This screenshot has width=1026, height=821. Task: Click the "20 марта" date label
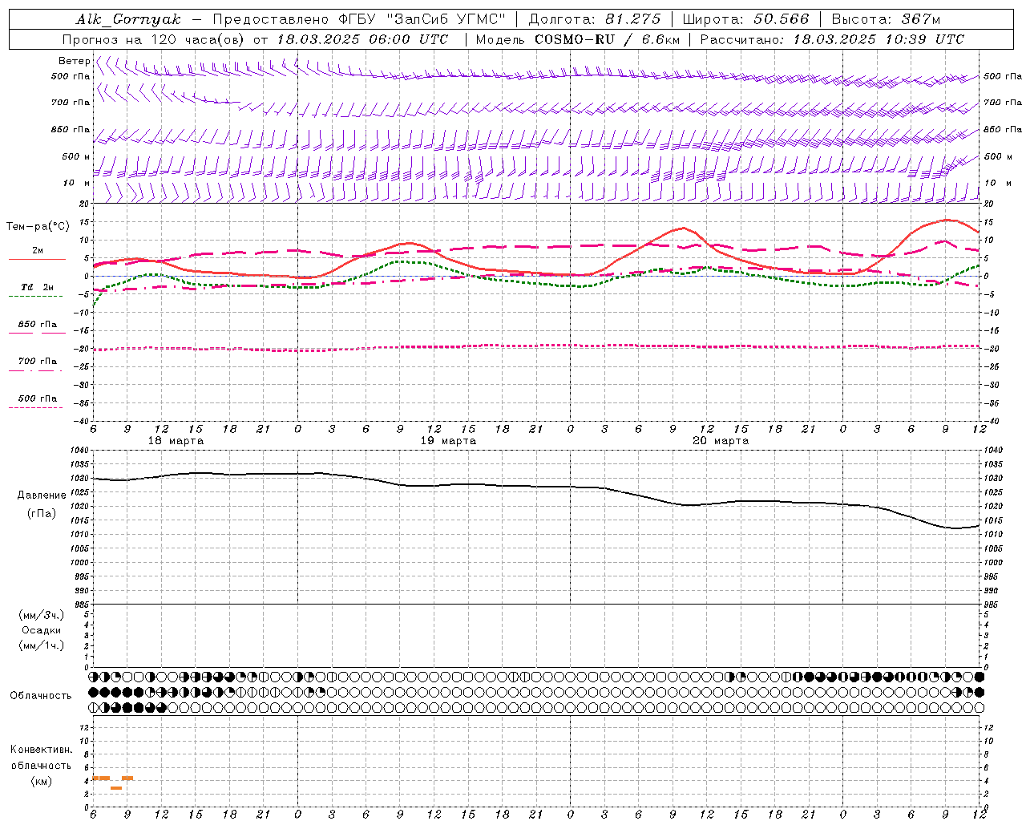click(721, 441)
